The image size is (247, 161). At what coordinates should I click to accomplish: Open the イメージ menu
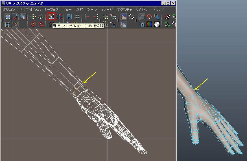107,10
